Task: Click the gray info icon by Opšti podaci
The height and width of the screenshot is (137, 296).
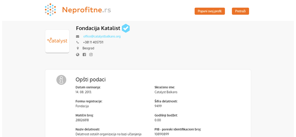Action: 61,80
